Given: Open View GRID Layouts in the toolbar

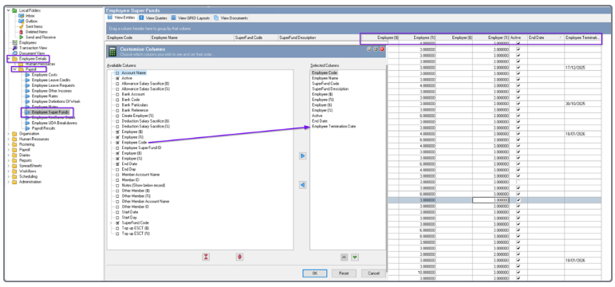Looking at the screenshot, I should pyautogui.click(x=191, y=18).
